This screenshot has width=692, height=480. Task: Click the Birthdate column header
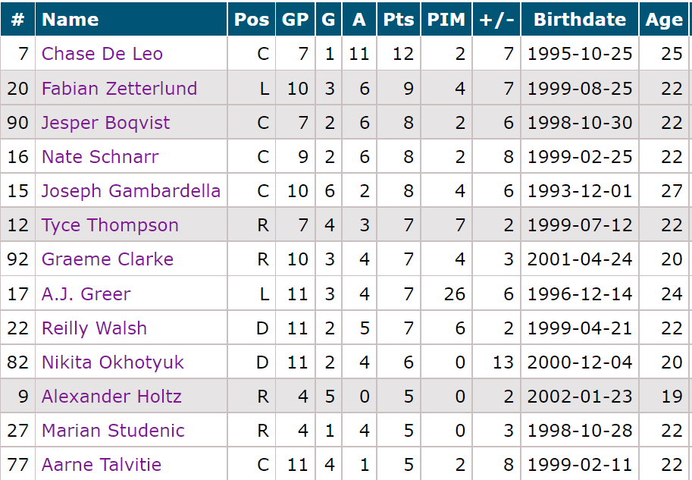click(580, 20)
